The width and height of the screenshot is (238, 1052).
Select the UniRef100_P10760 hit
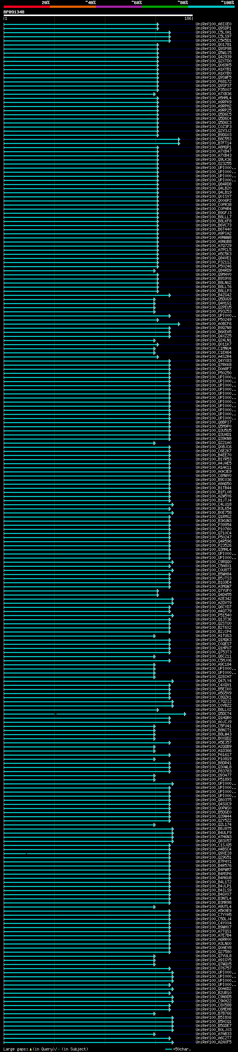(x=213, y=529)
